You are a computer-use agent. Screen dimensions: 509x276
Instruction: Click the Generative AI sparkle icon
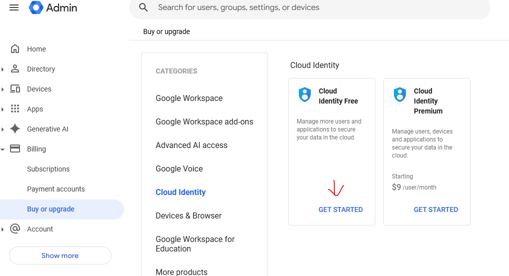[x=15, y=129]
